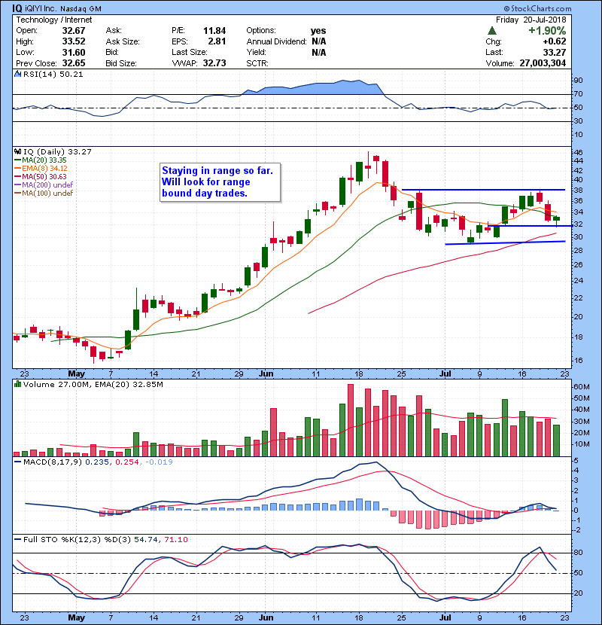Click the 'Technology / Internet' sector text
The width and height of the screenshot is (602, 625).
click(53, 20)
